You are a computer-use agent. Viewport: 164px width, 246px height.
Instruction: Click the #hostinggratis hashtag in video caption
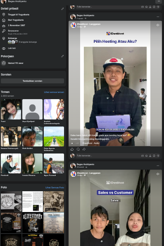pos(102,139)
